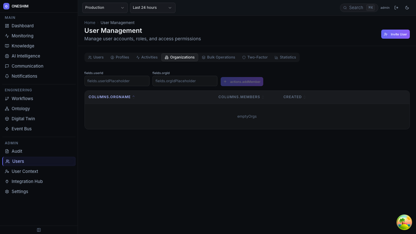416x234 pixels.
Task: Follow the Home breadcrumb link
Action: pos(90,23)
